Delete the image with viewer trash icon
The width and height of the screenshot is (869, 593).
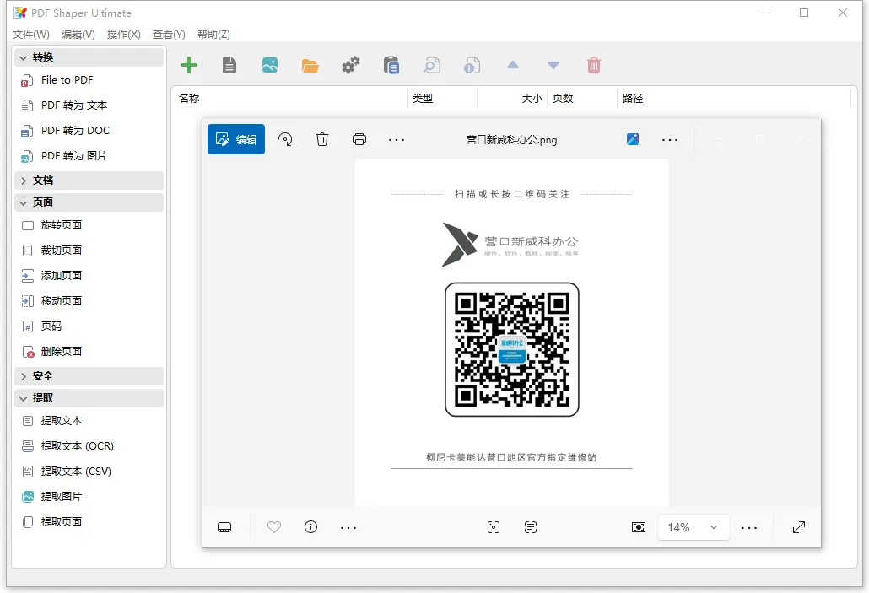click(322, 139)
